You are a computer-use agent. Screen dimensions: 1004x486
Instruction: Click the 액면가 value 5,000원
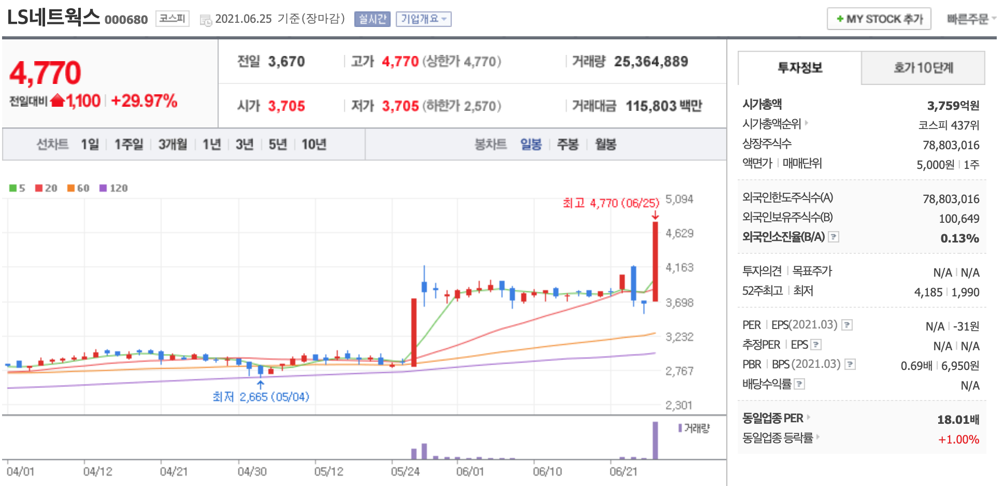935,165
